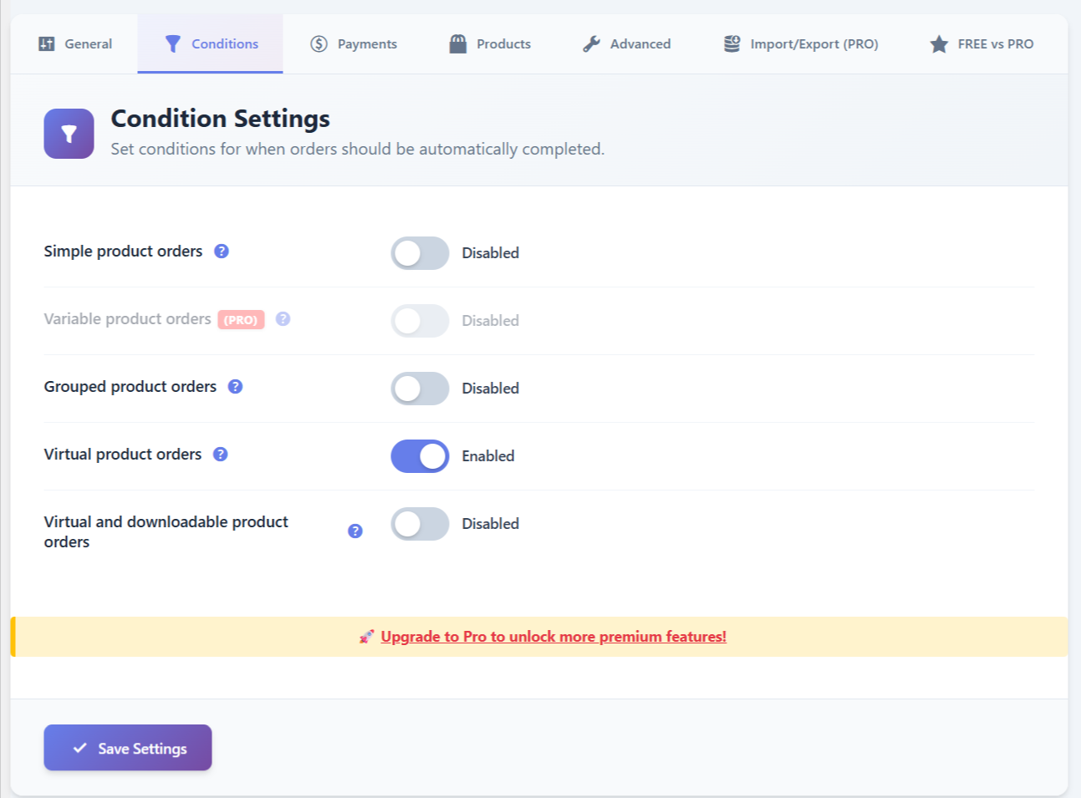This screenshot has width=1081, height=798.
Task: Enable Virtual and downloadable product orders toggle
Action: pos(420,524)
